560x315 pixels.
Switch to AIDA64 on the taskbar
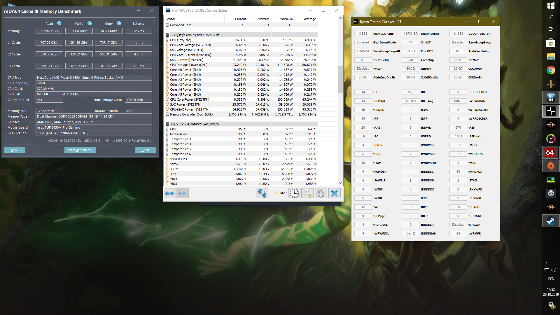pyautogui.click(x=551, y=152)
